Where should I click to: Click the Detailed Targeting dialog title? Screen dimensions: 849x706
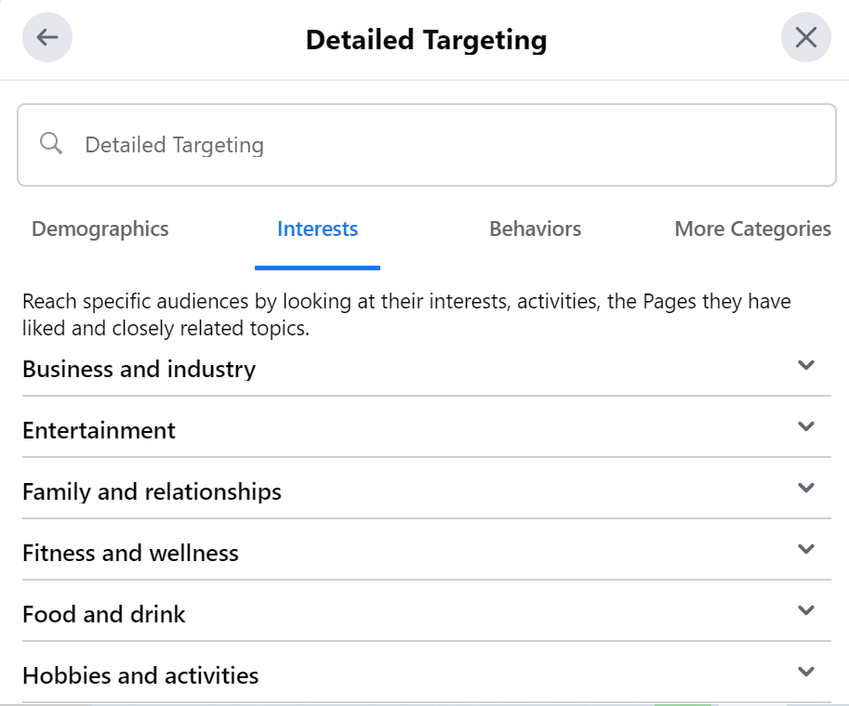(424, 39)
